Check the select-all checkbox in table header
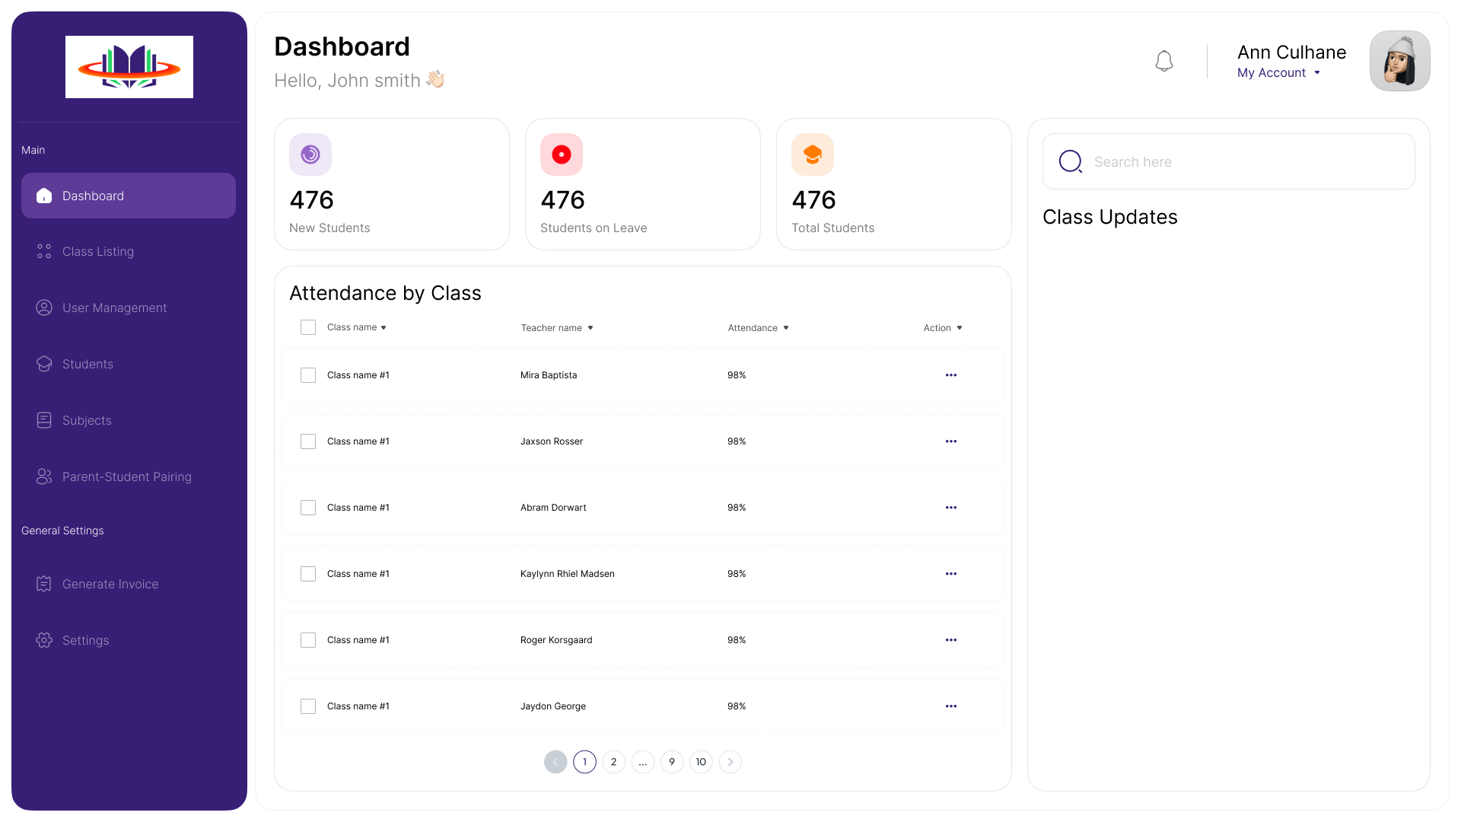 (x=308, y=327)
